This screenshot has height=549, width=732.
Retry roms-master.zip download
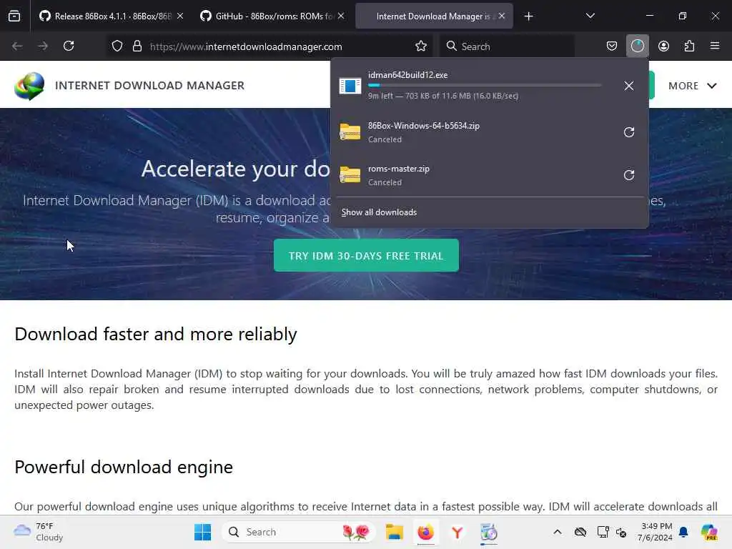click(x=629, y=175)
